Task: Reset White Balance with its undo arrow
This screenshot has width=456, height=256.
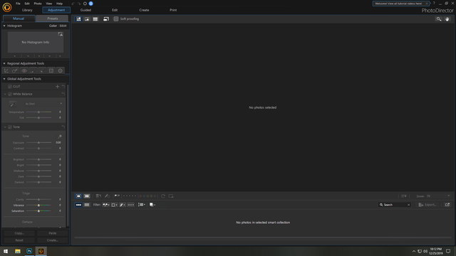Action: pos(63,94)
